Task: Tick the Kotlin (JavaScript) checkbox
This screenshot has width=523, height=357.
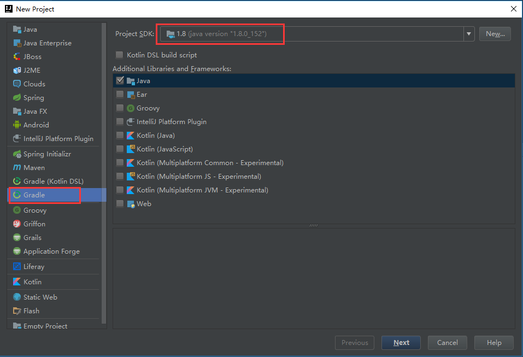Action: point(120,149)
